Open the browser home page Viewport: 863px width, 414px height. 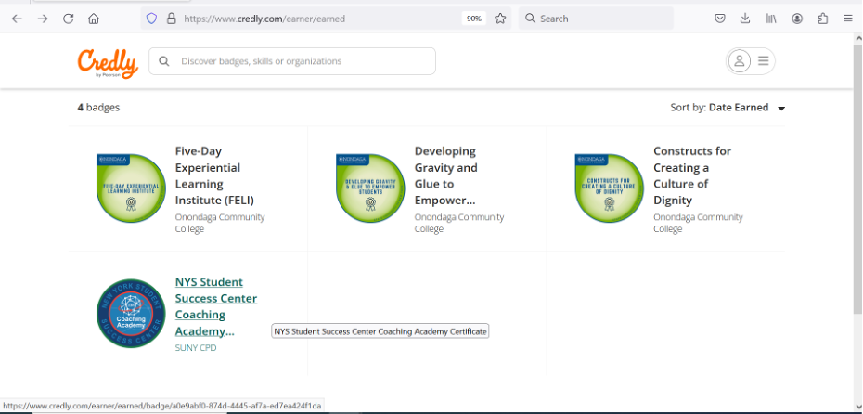coord(94,19)
